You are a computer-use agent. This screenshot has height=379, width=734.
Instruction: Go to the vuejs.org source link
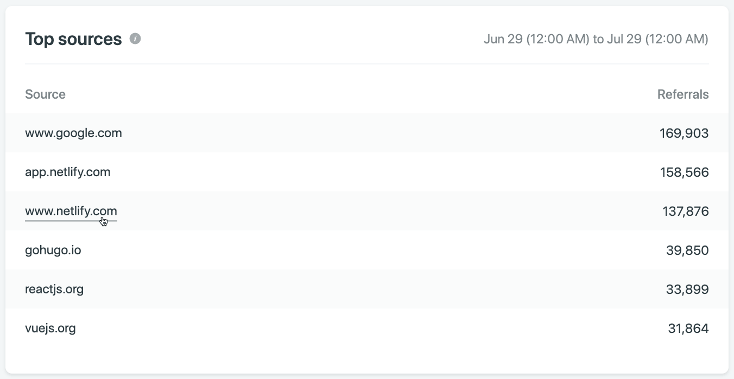(x=50, y=328)
